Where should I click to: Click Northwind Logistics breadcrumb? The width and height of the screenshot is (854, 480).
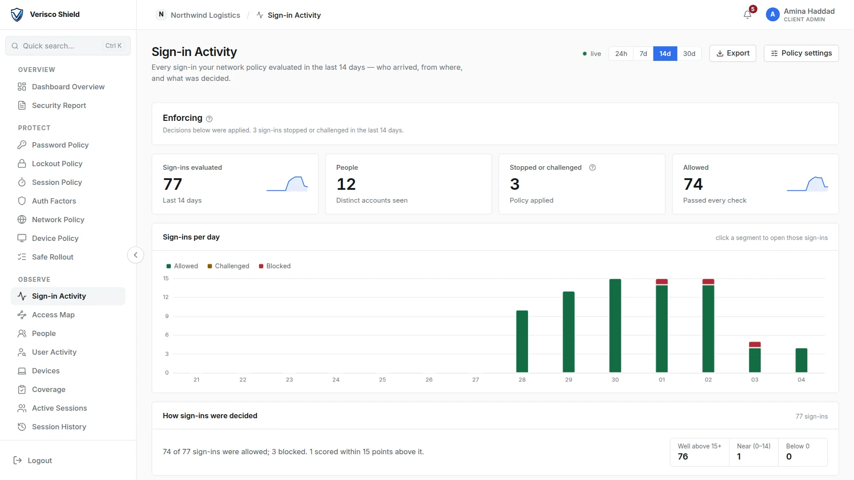[198, 15]
